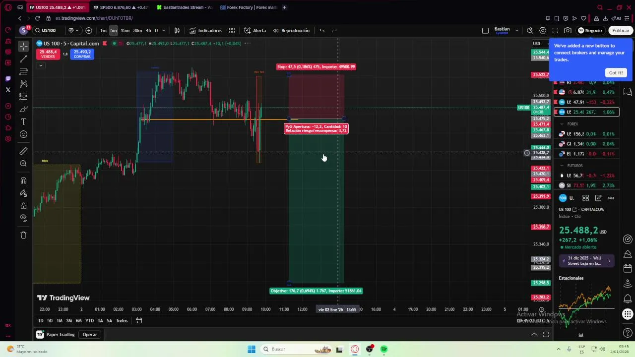Collapse the FUTUROS watchlist section

(x=562, y=166)
